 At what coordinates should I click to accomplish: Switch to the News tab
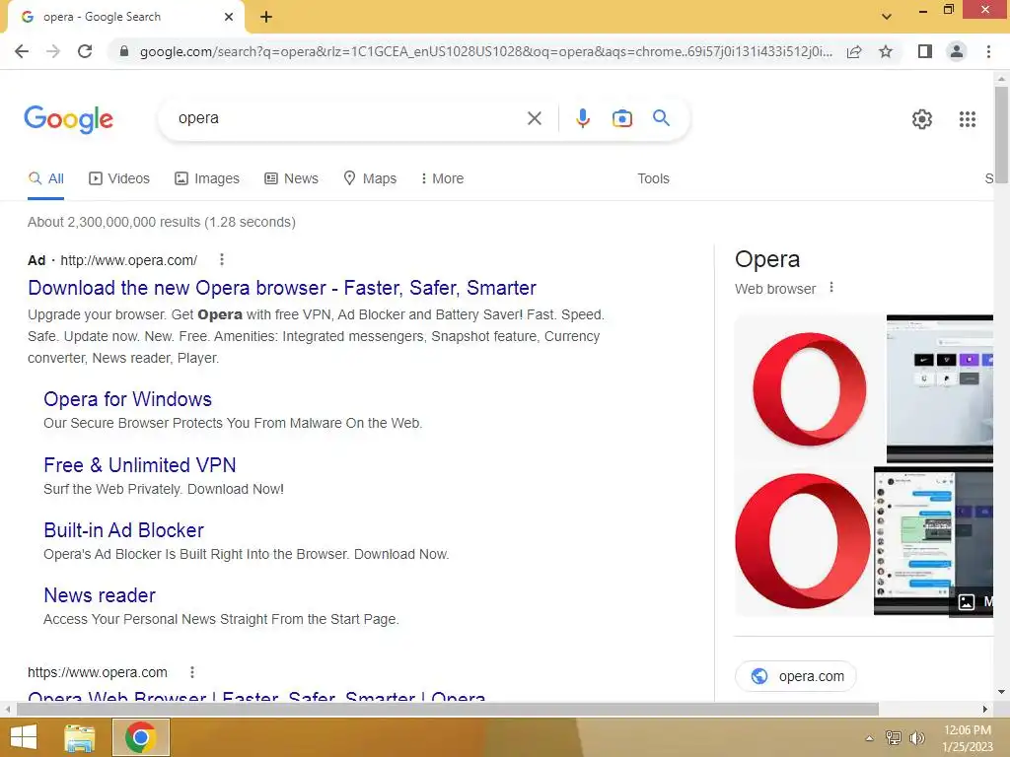(x=291, y=178)
